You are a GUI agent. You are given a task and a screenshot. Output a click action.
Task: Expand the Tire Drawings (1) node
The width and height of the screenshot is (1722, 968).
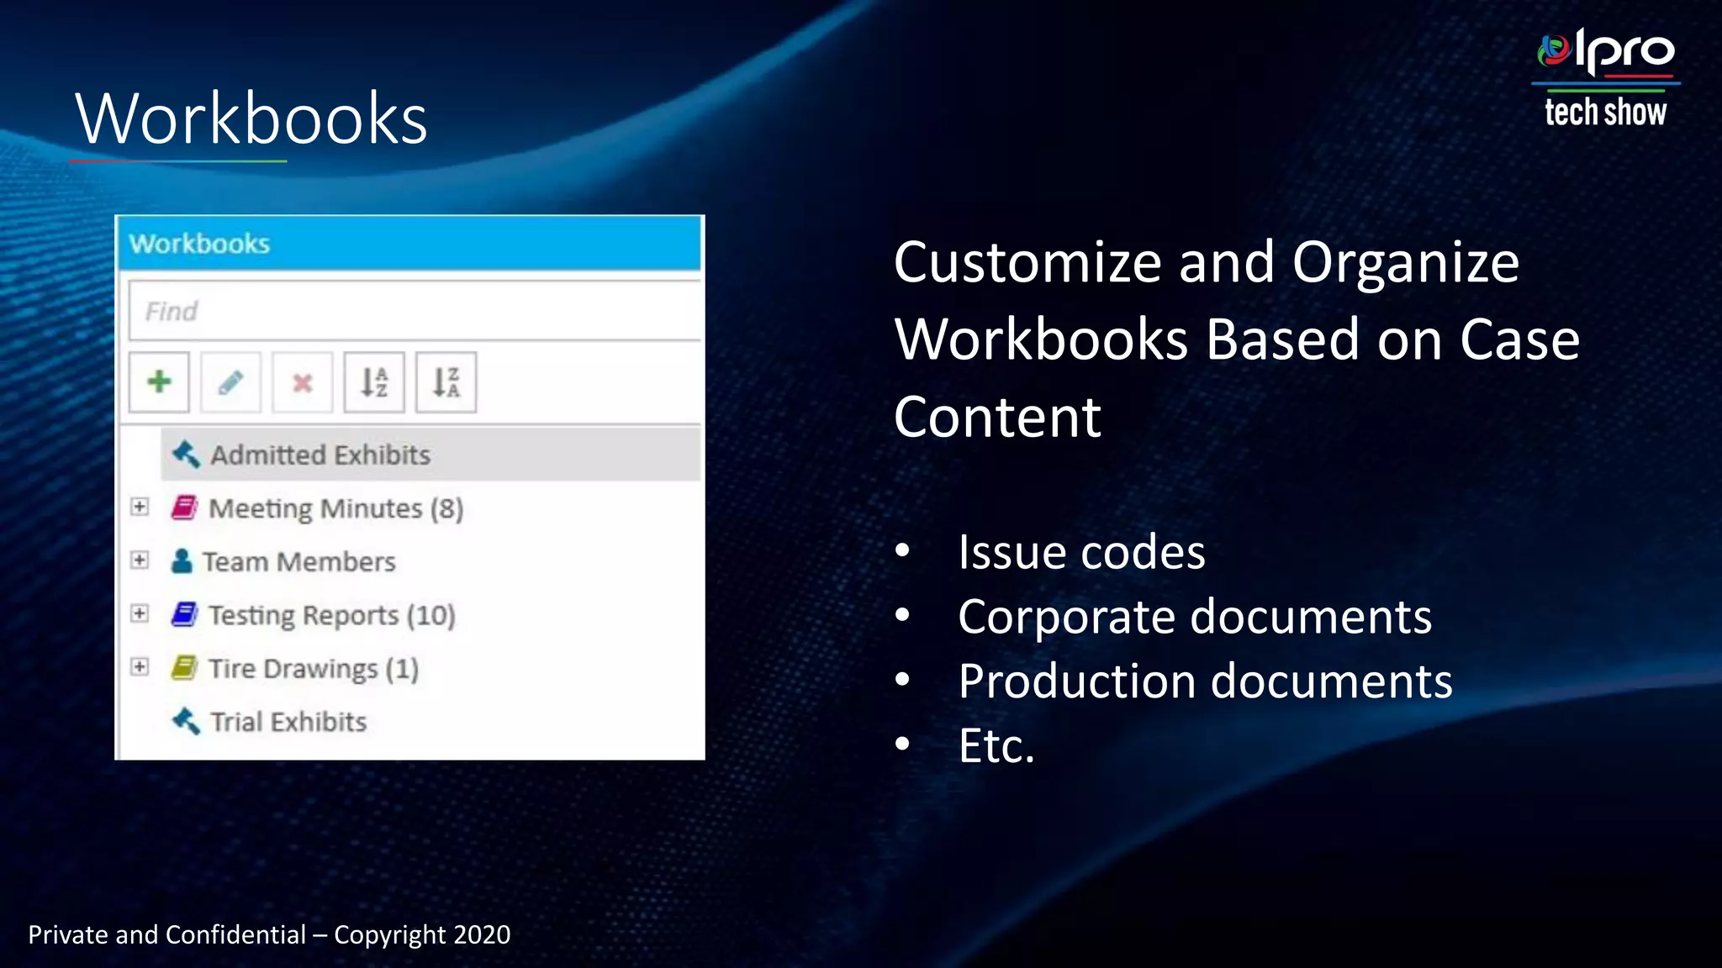(140, 667)
